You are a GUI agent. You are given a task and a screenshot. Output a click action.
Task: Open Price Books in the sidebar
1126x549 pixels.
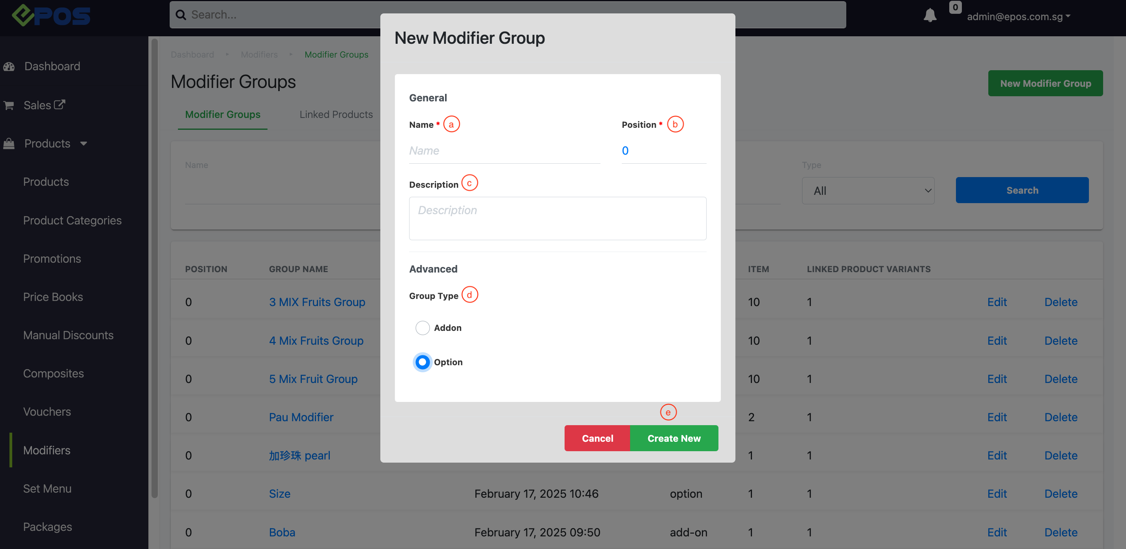[53, 297]
